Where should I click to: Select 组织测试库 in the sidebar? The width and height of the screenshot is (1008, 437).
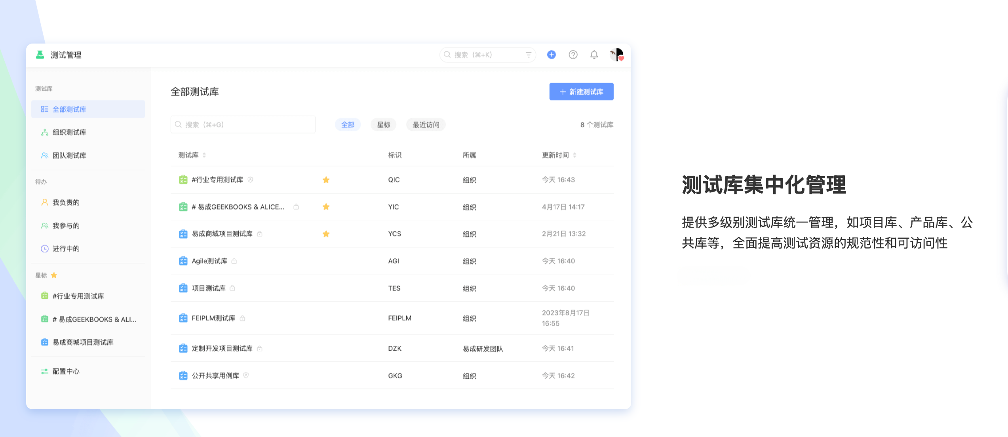click(69, 132)
